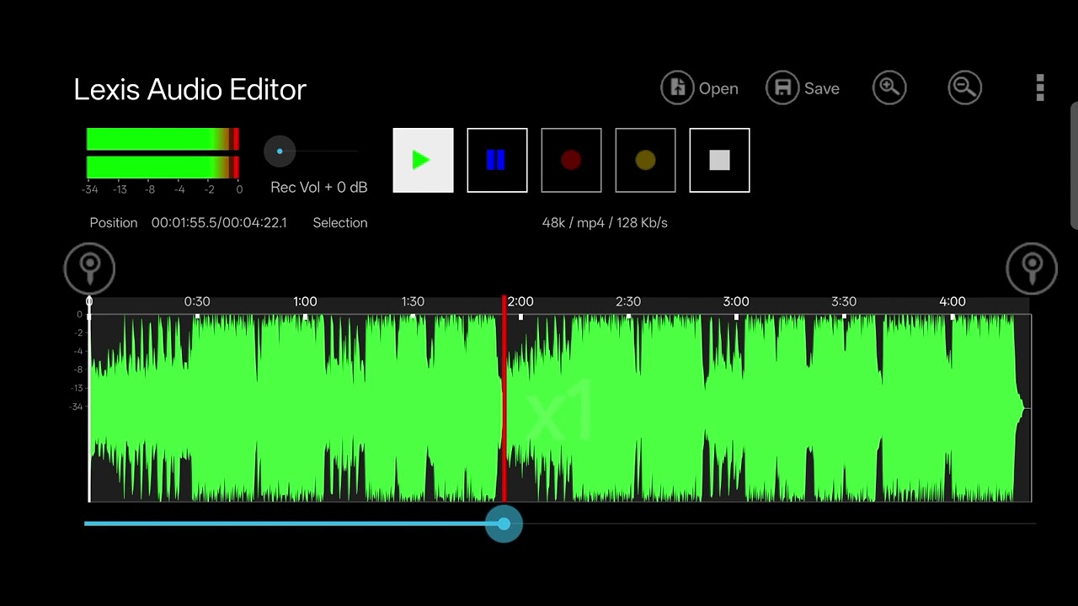
Task: Click the lower green level meter bar
Action: [163, 167]
